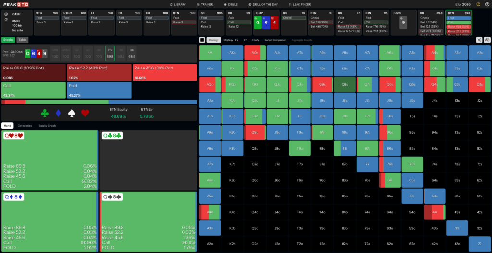Image resolution: width=492 pixels, height=253 pixels.
Task: Open Runout Comparison tab
Action: pos(275,40)
